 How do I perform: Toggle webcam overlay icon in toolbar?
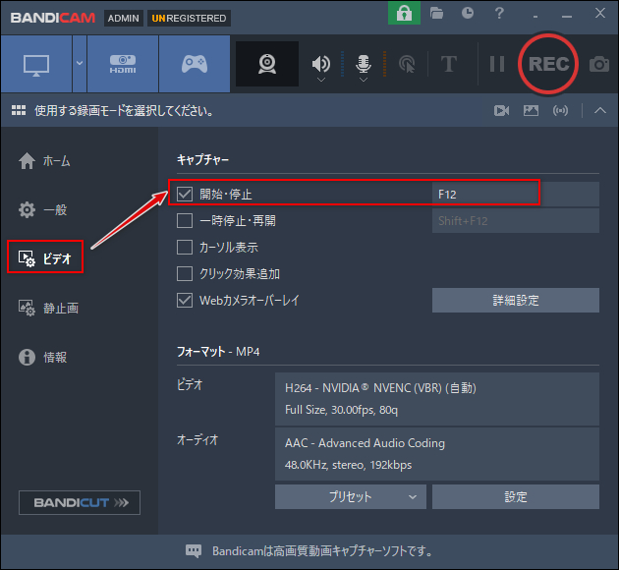[267, 64]
